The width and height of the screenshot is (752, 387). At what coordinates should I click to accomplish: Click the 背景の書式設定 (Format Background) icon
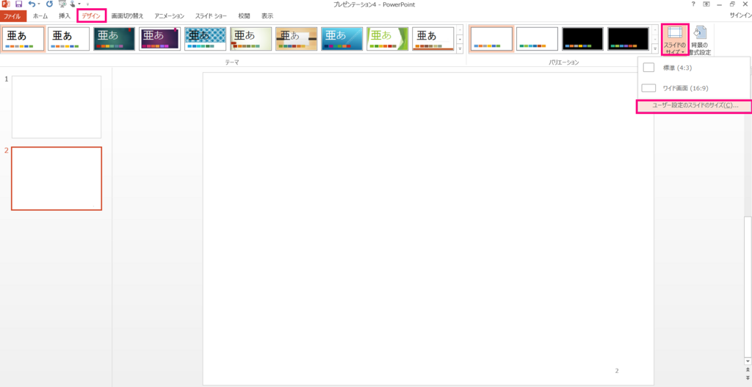(x=701, y=40)
